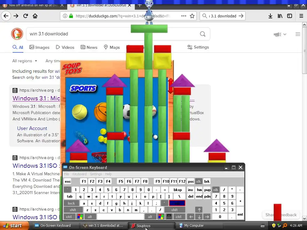
Task: Click the tab key on keyboard
Action: 70,196
